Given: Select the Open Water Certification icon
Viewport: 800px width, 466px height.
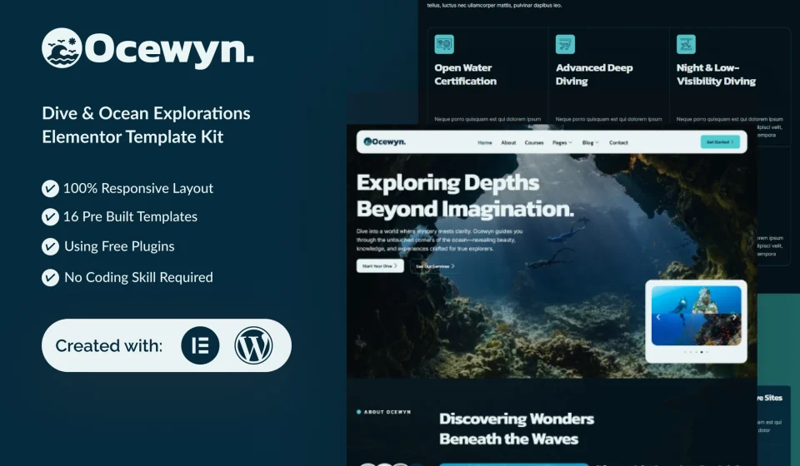Looking at the screenshot, I should pos(444,44).
